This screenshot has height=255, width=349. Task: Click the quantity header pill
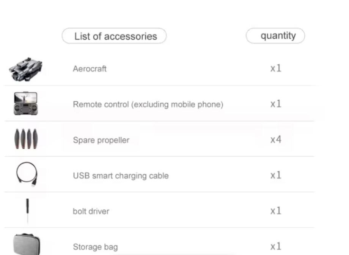276,36
